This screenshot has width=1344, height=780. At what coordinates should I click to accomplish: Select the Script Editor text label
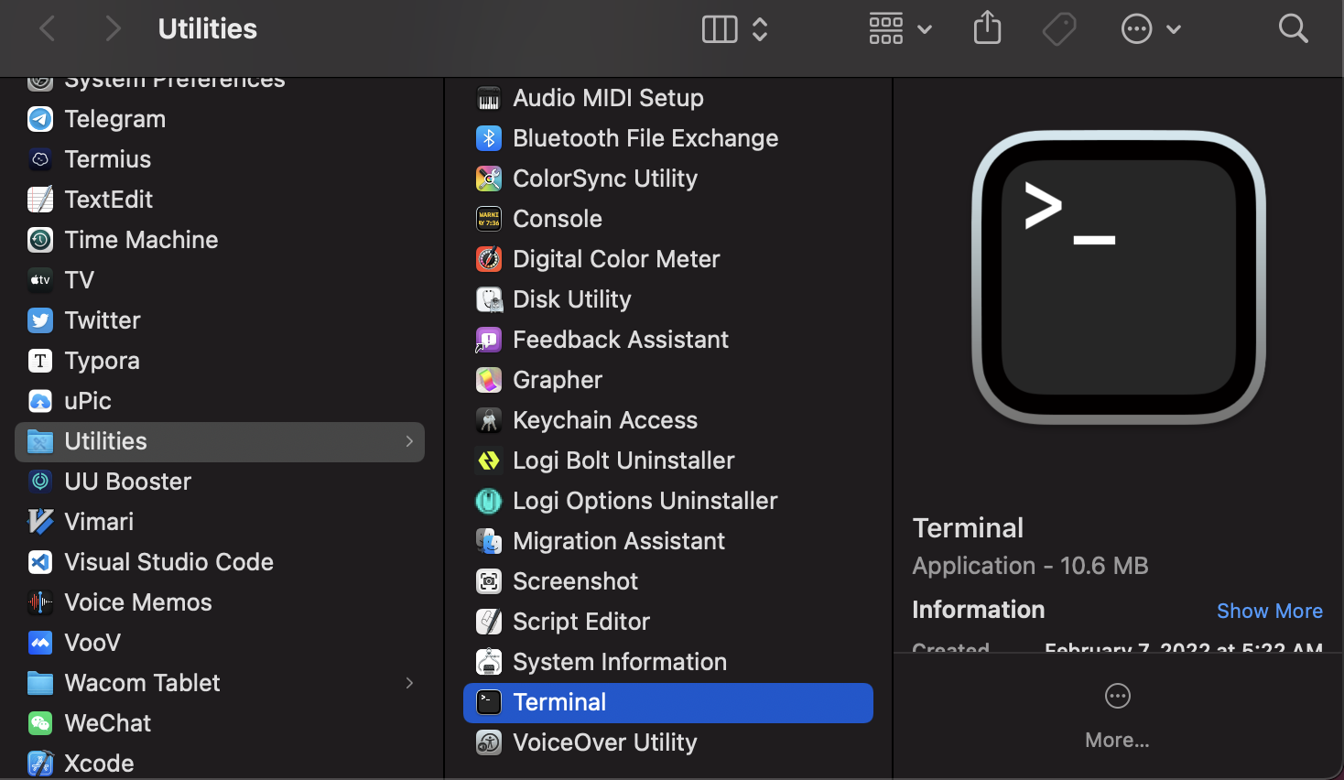tap(581, 622)
